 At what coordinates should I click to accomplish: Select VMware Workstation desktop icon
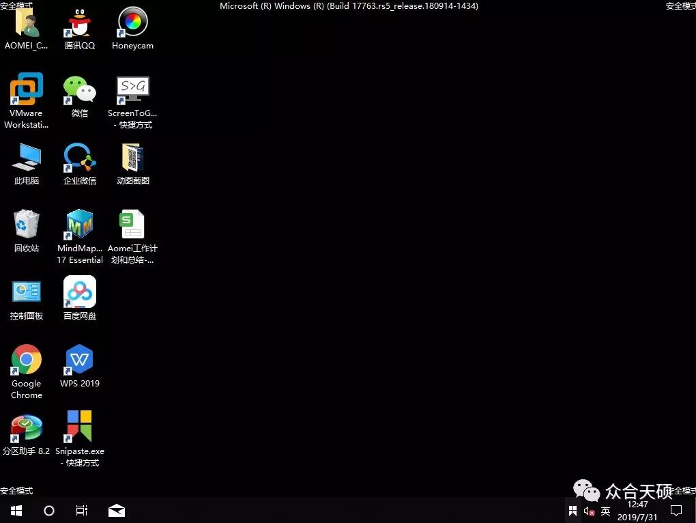pos(26,89)
